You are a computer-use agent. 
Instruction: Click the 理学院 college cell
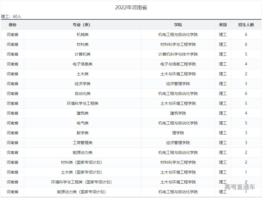click(x=178, y=133)
